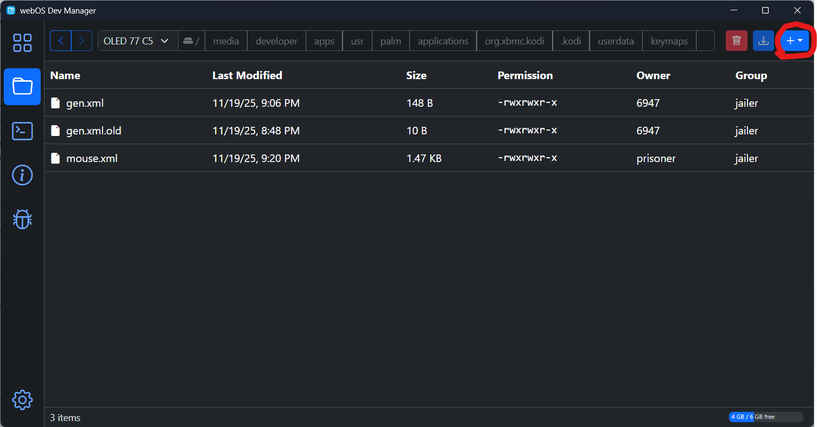Image resolution: width=817 pixels, height=427 pixels.
Task: Select the mouse.xml file
Action: coord(92,158)
